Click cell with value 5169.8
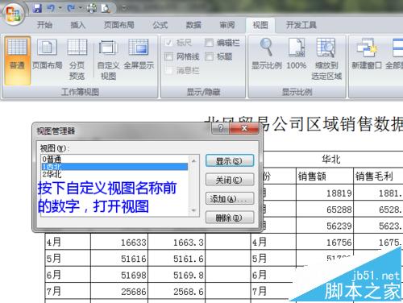The height and width of the screenshot is (303, 403). (x=177, y=275)
